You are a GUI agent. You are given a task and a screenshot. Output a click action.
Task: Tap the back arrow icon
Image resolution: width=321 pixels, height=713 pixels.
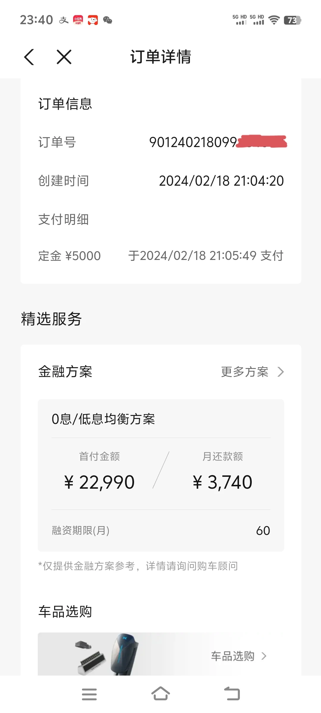pyautogui.click(x=29, y=57)
